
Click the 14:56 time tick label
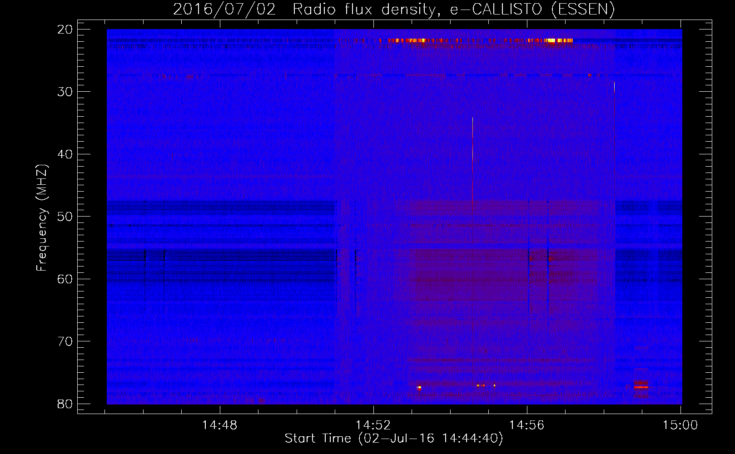[526, 425]
